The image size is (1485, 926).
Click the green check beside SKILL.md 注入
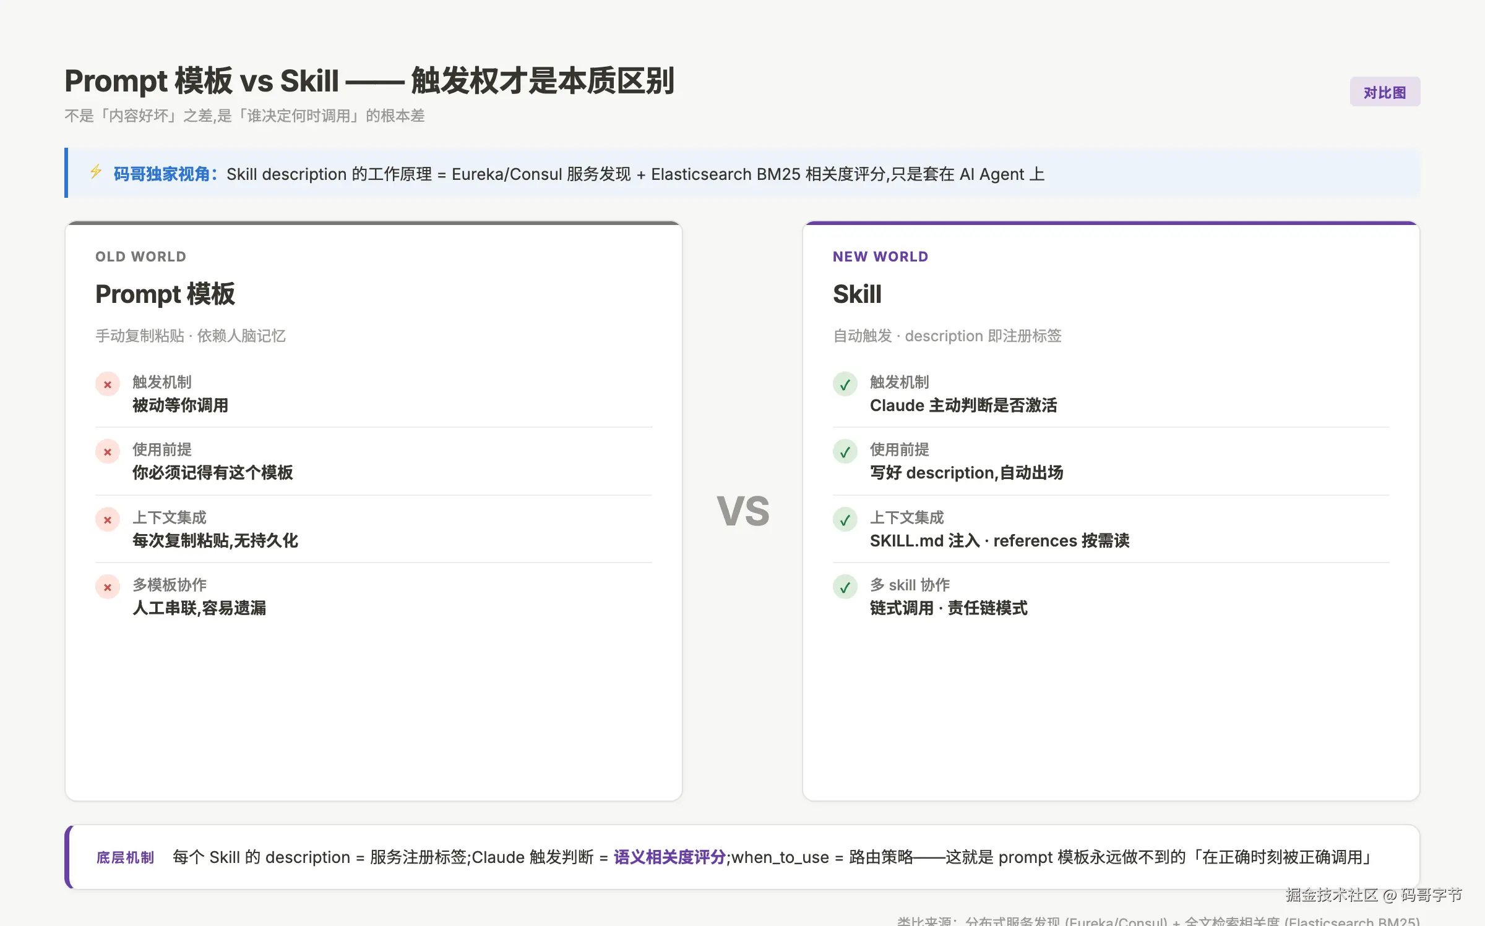pos(845,520)
